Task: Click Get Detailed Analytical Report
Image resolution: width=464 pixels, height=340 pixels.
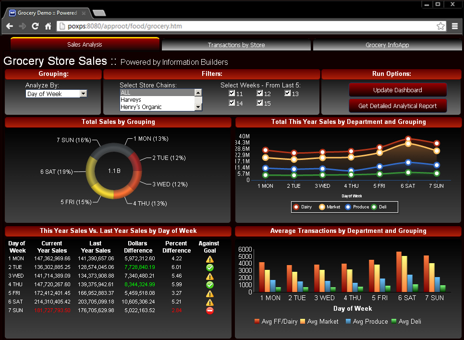Action: coord(398,106)
